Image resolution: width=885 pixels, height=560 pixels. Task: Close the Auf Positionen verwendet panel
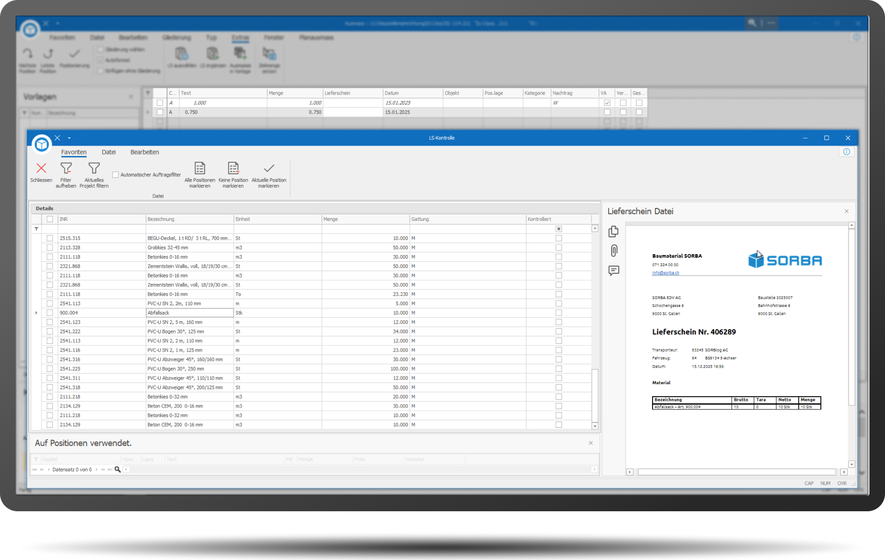tap(590, 443)
